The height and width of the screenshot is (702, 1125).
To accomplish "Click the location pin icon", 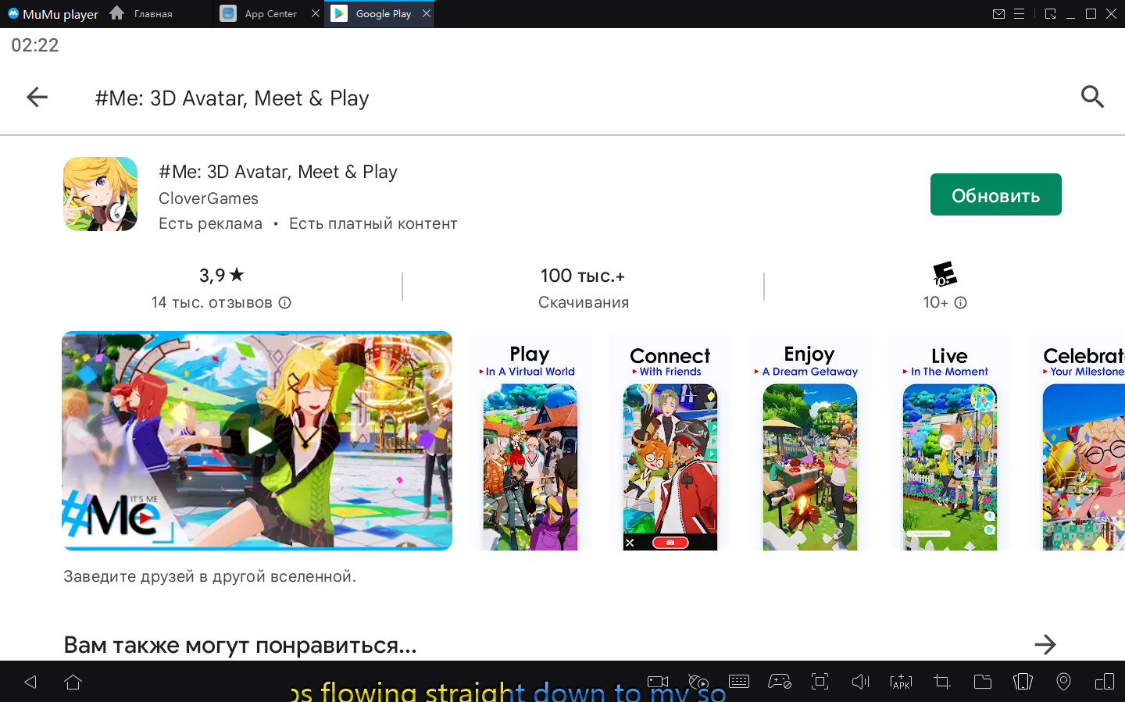I will coord(1063,682).
